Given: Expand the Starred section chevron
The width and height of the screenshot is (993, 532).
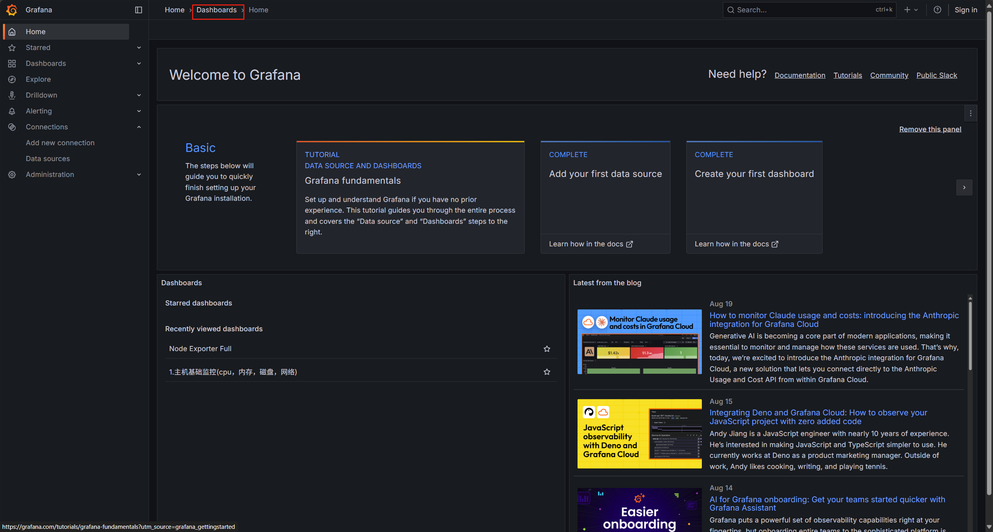Looking at the screenshot, I should 139,48.
